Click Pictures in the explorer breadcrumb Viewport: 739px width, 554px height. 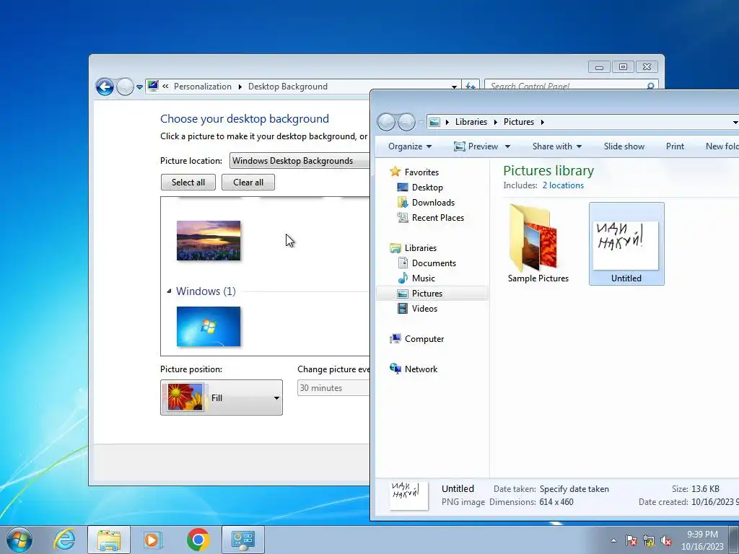pos(518,122)
